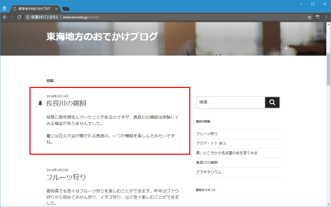Click the down arrow in the header image
This screenshot has height=207, width=331.
[286, 47]
